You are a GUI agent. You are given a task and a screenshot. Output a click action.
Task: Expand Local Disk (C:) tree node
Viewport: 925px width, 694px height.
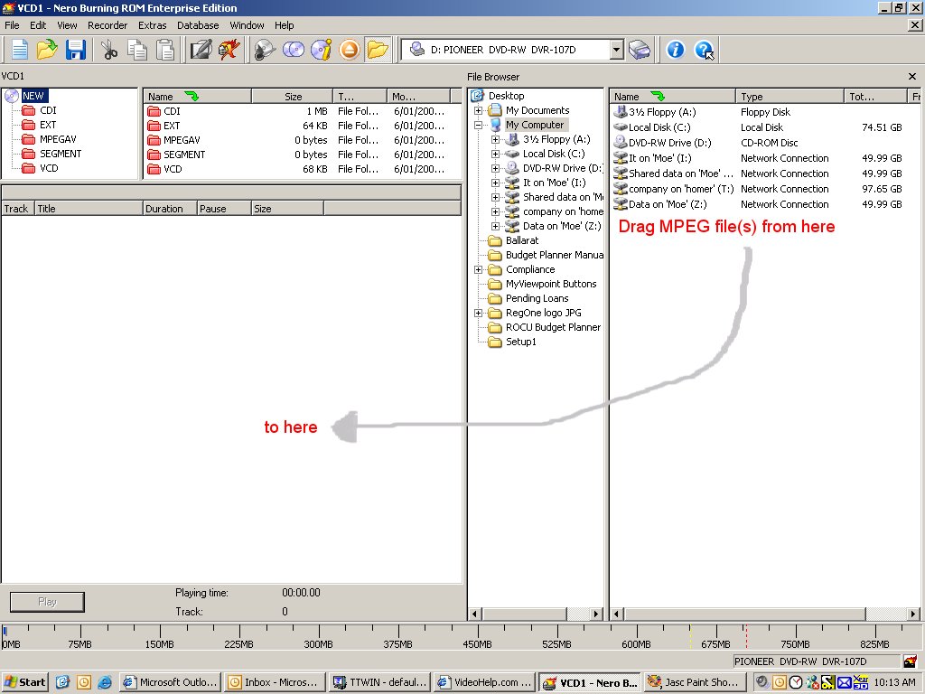click(496, 154)
